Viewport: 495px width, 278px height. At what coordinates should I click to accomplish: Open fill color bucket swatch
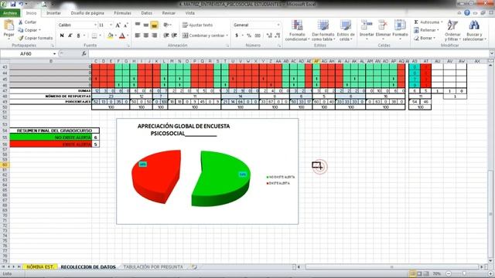pos(110,36)
